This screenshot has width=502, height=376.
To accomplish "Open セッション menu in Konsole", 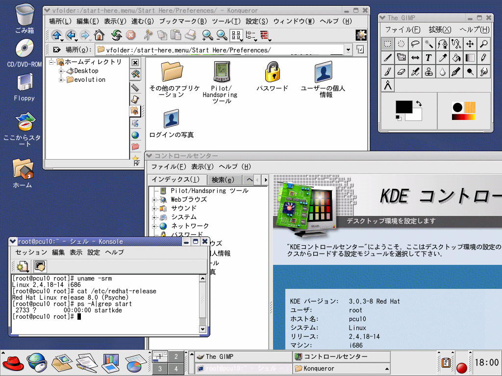I will [x=31, y=252].
